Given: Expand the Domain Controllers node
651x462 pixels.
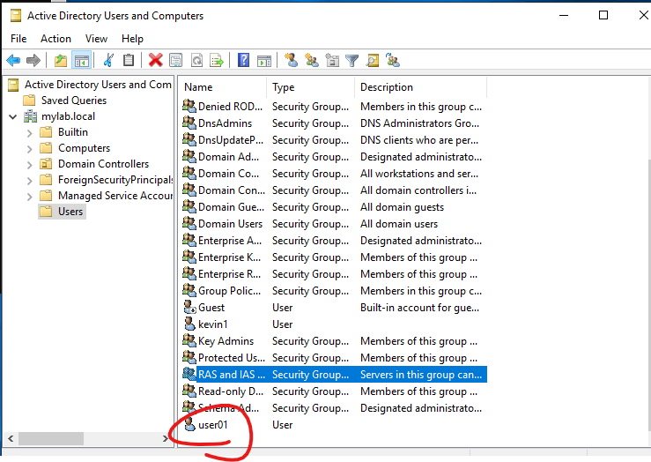Looking at the screenshot, I should pos(29,165).
